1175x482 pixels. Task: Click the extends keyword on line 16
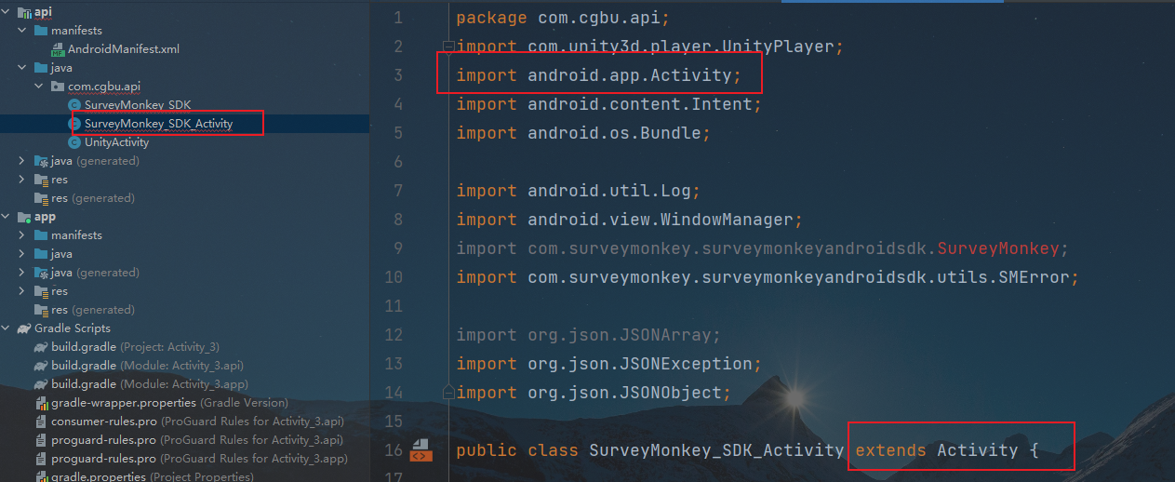point(891,450)
